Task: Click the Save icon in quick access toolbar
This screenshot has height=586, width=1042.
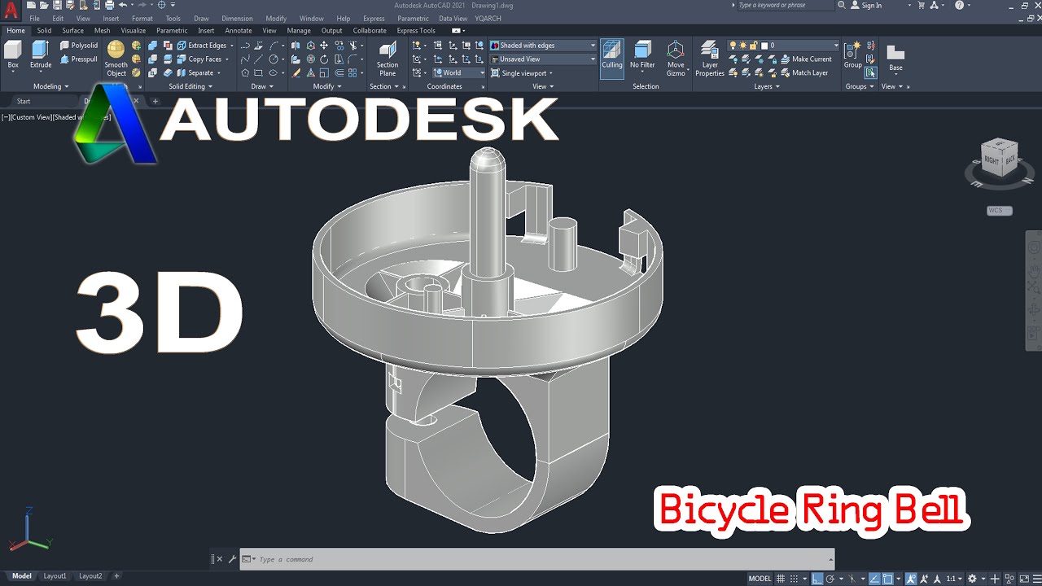Action: pyautogui.click(x=57, y=5)
